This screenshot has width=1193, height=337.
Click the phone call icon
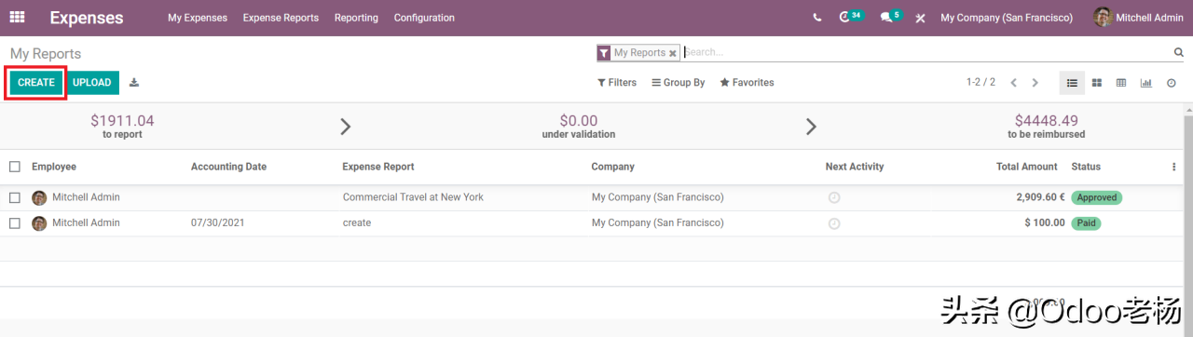pyautogui.click(x=817, y=18)
